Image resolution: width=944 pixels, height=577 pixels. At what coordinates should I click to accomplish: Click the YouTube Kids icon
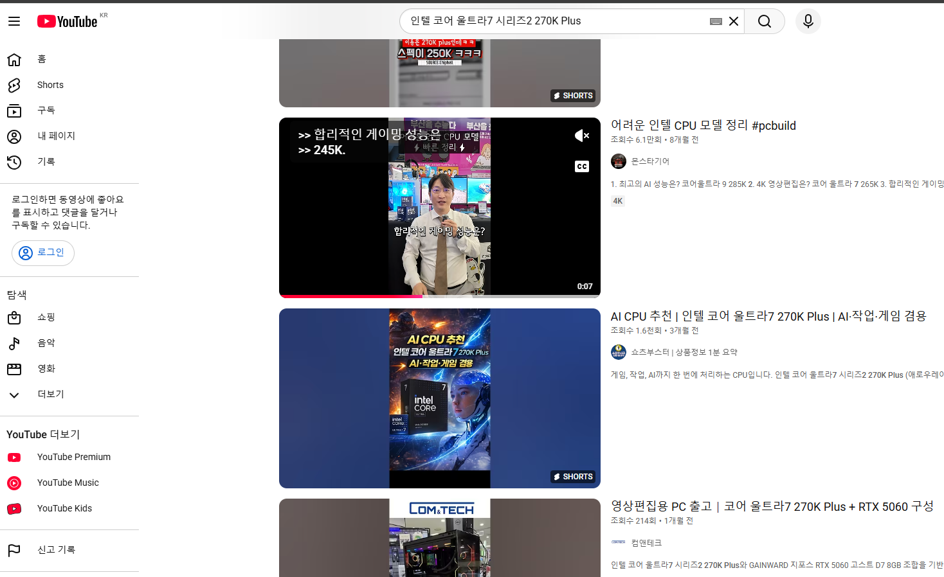tap(14, 509)
